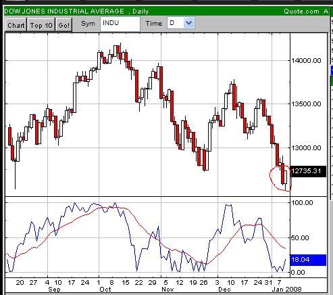
Task: Click the Sep month label on time axis
Action: coord(54,290)
